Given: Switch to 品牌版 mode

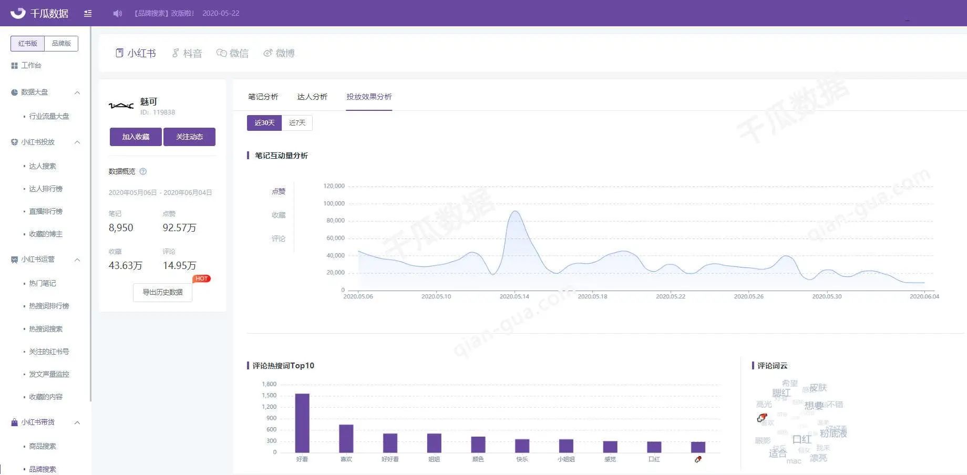Looking at the screenshot, I should 61,44.
